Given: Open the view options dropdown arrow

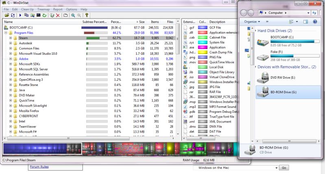Looking at the screenshot, I should coord(297,21).
